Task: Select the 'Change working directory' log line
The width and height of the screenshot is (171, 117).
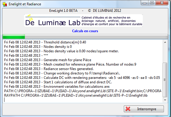Action: click(x=62, y=73)
